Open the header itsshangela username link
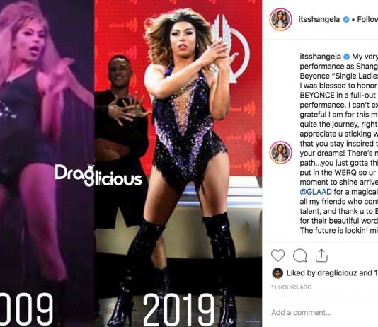Viewport: 378px width, 327px height. click(x=319, y=20)
